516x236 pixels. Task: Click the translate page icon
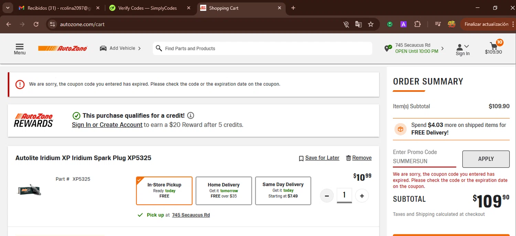point(358,24)
